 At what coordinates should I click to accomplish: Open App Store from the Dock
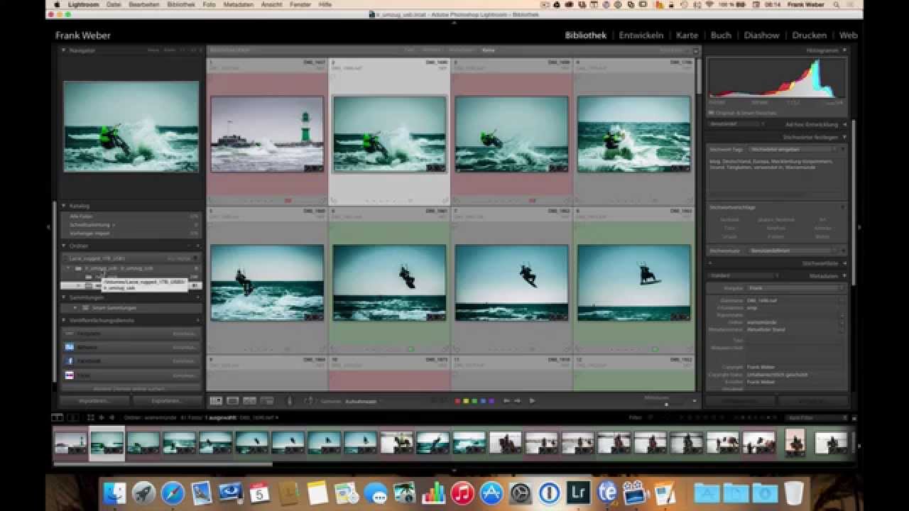(491, 493)
